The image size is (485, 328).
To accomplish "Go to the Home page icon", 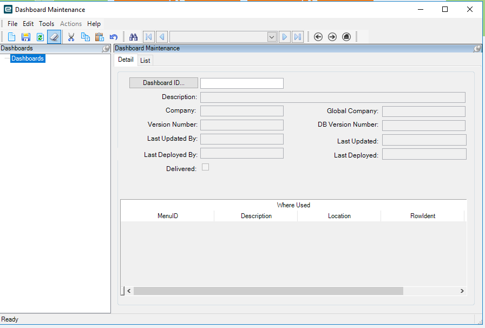I will [346, 37].
